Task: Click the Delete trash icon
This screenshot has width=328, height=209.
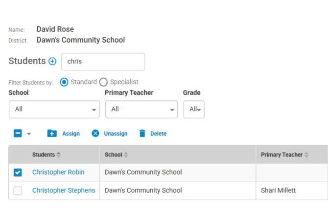Action: coord(142,134)
